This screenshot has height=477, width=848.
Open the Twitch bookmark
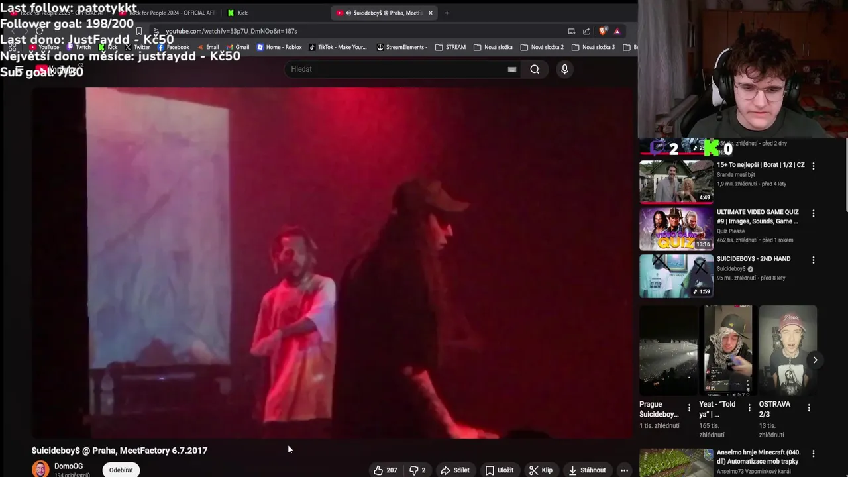(79, 47)
